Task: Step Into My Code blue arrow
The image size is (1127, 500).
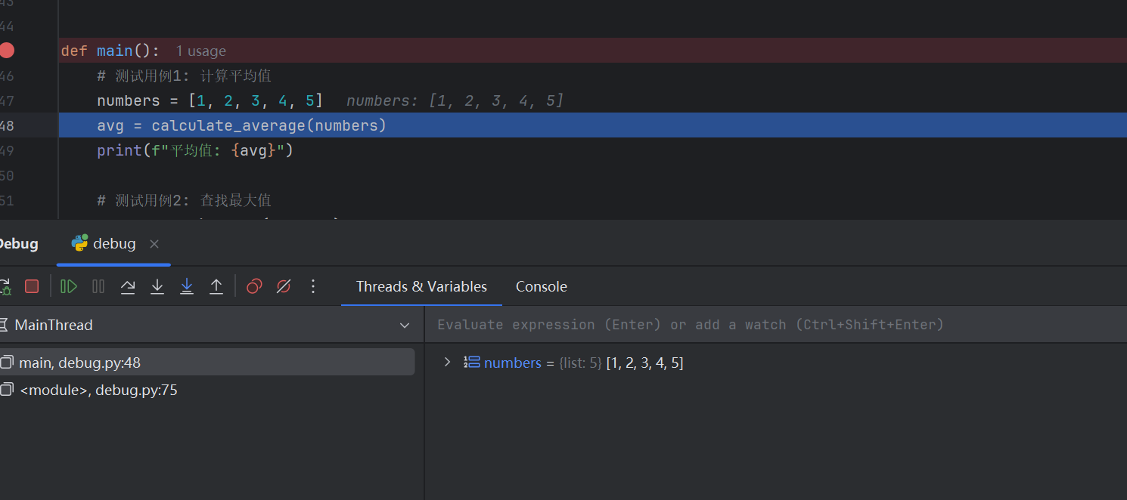Action: (187, 286)
